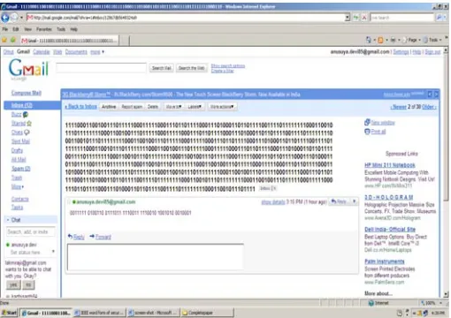
Task: Click the Compose Mail link
Action: tap(27, 93)
